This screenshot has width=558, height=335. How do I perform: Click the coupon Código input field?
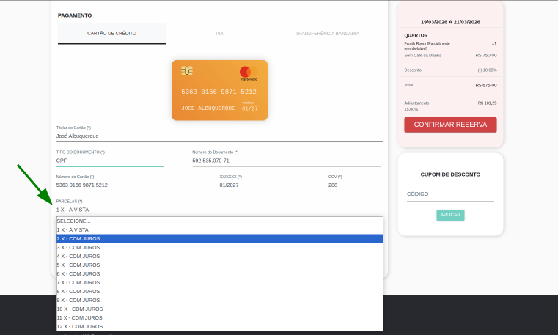450,194
